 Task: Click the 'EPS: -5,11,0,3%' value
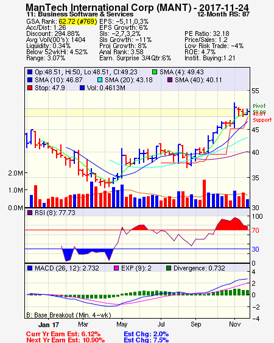pyautogui.click(x=124, y=21)
